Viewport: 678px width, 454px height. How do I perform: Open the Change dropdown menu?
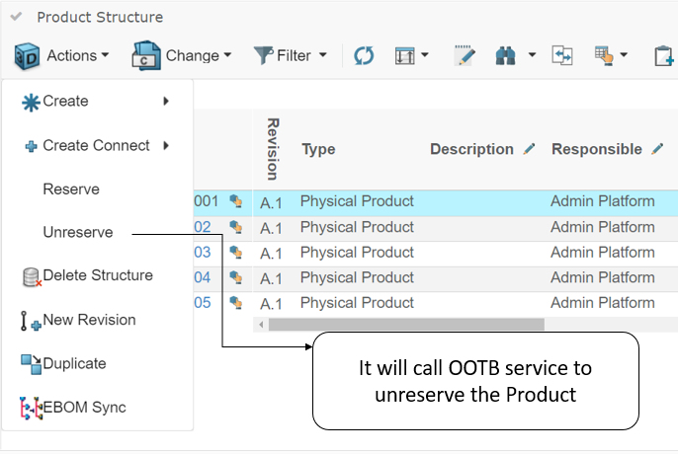pyautogui.click(x=182, y=55)
